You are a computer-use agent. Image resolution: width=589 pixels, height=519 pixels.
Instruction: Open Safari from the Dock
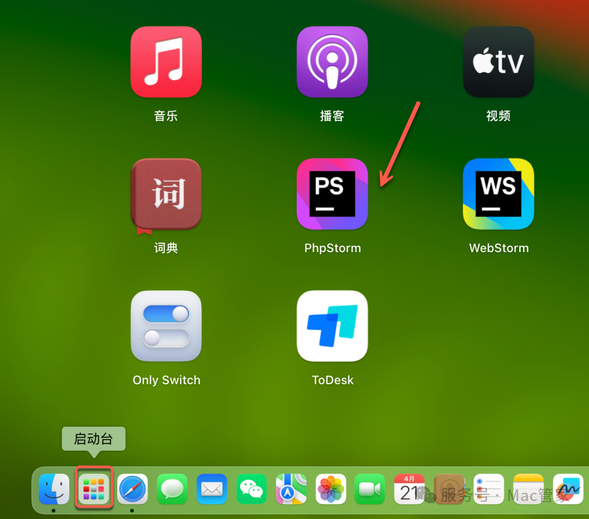133,490
